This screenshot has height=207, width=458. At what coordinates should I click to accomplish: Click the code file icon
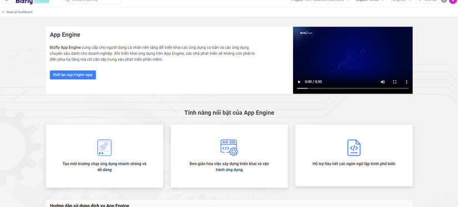click(x=354, y=148)
